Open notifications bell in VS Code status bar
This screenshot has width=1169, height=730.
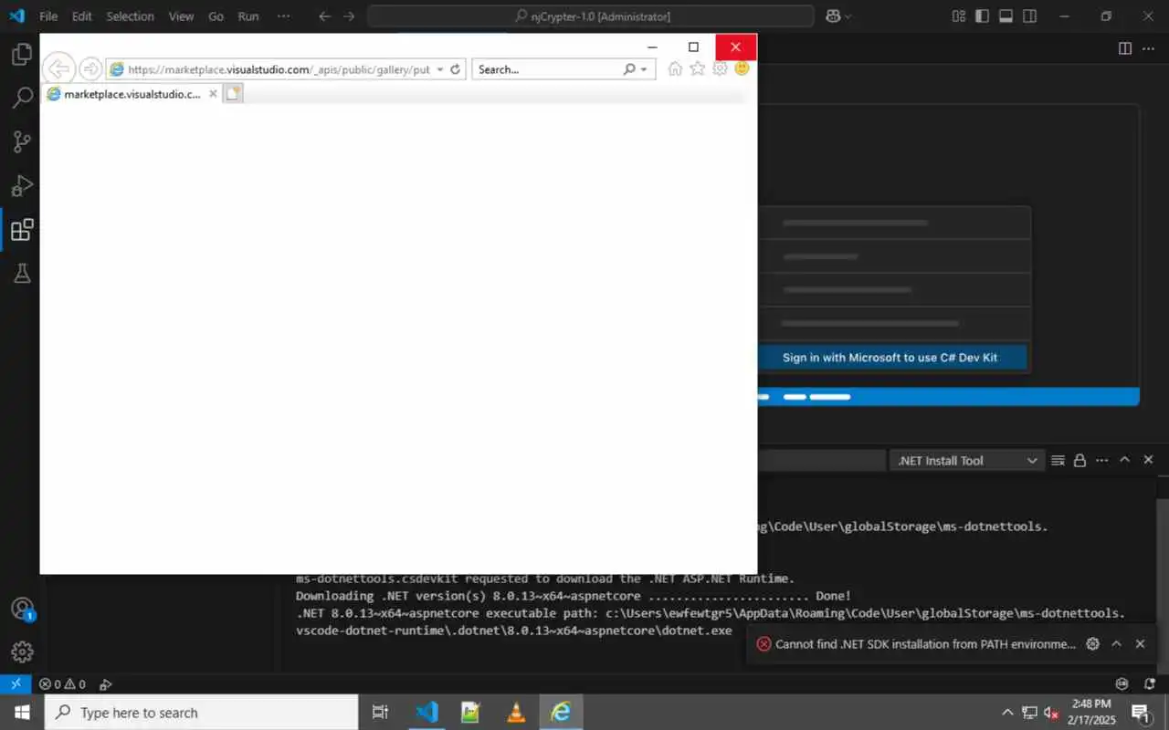click(1149, 684)
